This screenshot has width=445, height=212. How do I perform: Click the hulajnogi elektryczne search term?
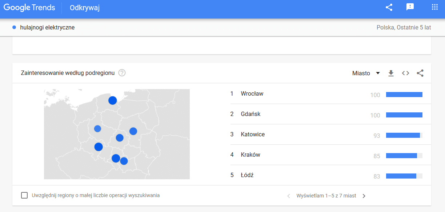click(x=47, y=27)
